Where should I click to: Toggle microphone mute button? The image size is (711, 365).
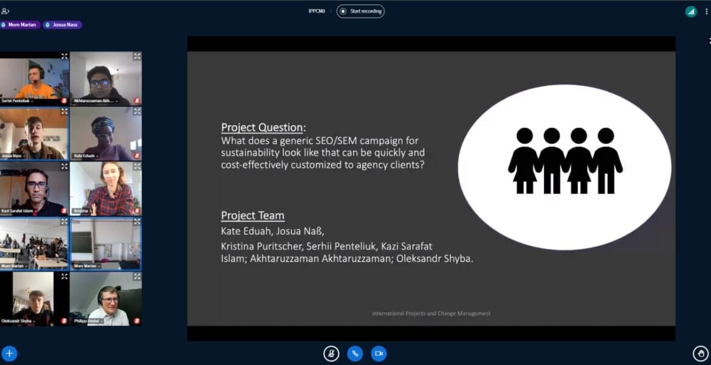(x=331, y=353)
